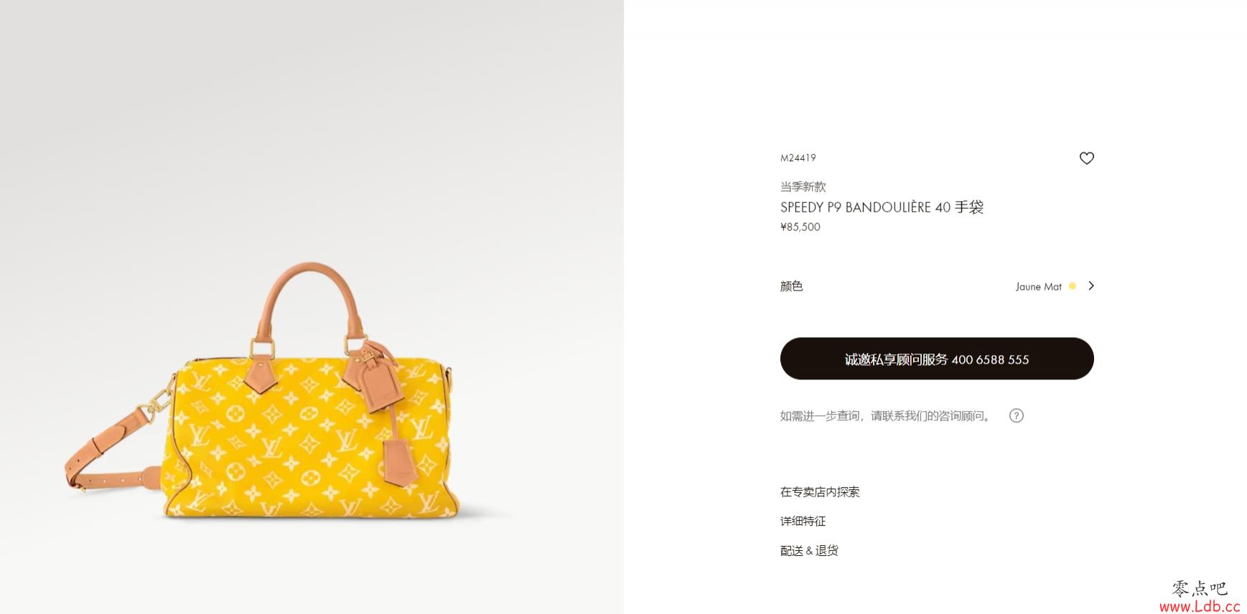Click the product code M24419

click(798, 158)
